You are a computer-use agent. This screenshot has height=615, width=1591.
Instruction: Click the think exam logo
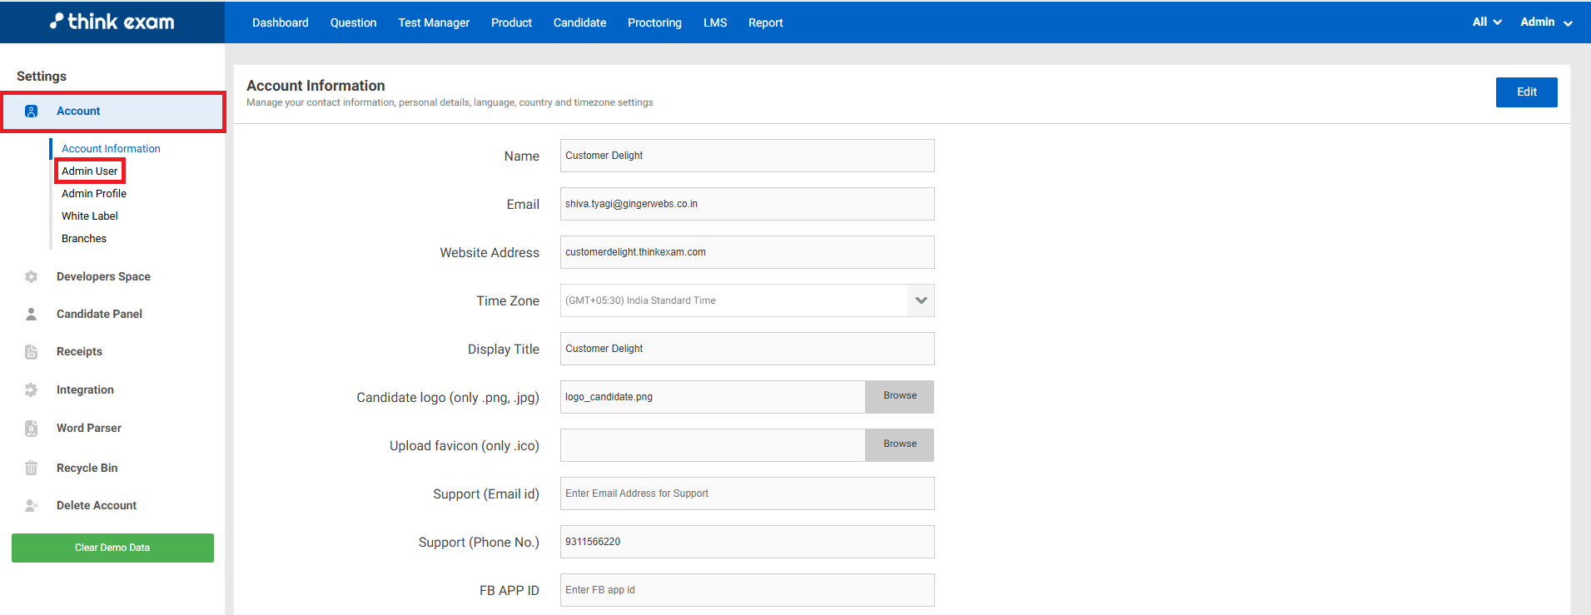point(112,22)
